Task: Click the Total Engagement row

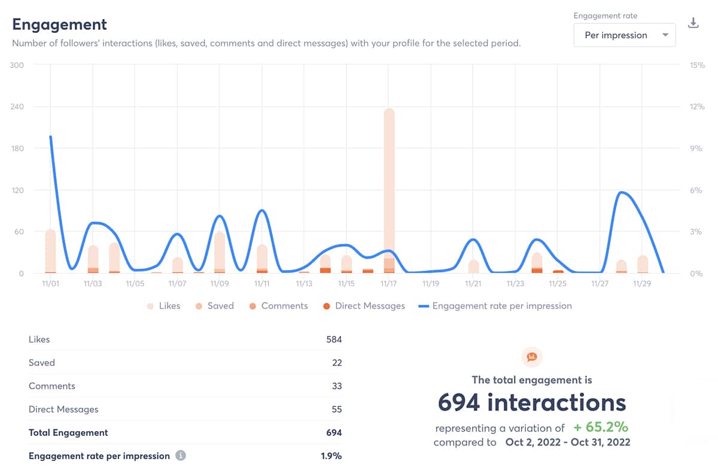Action: pyautogui.click(x=185, y=433)
